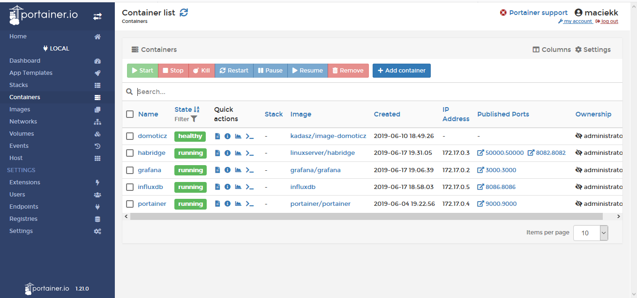Open the Portainer support link
Viewport: 637px width, 298px height.
coord(534,13)
